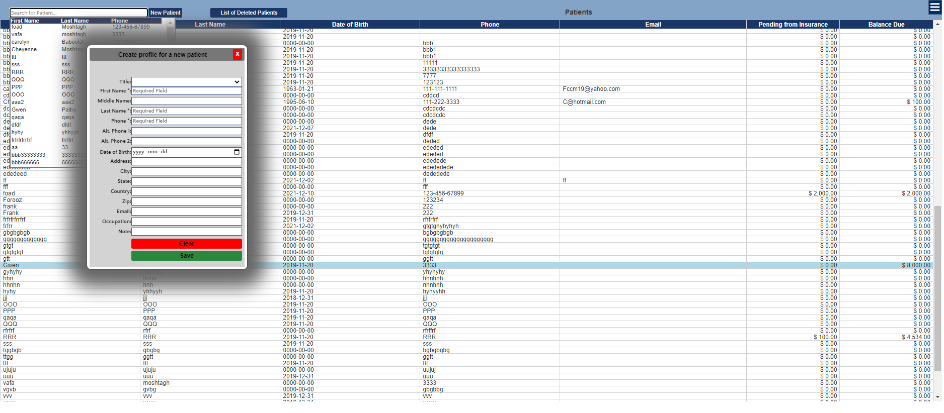Screen dimensions: 944x413
Task: Click into the Email input field
Action: (x=186, y=212)
